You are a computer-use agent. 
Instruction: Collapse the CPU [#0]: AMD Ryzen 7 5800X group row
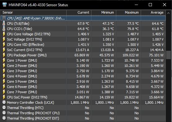83,18
